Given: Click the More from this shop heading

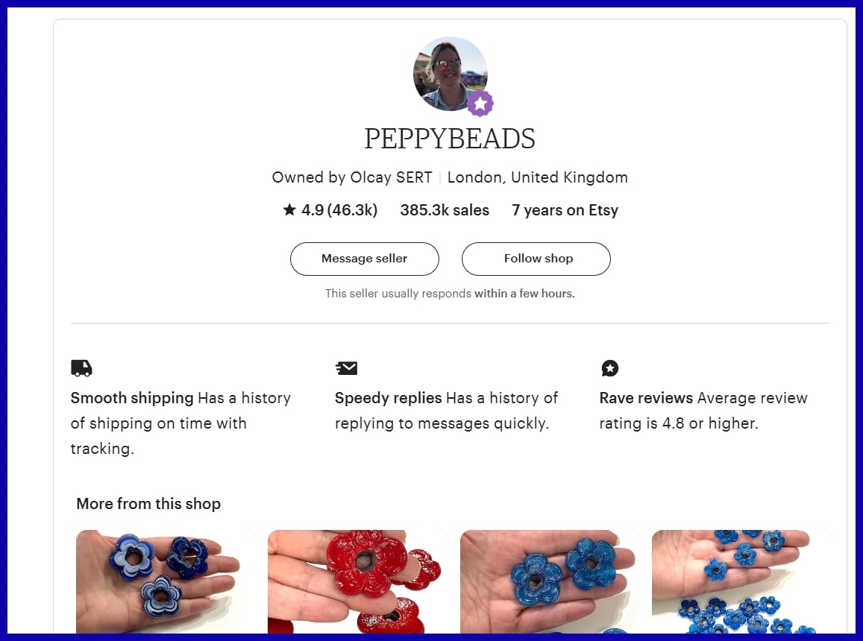Looking at the screenshot, I should point(148,504).
